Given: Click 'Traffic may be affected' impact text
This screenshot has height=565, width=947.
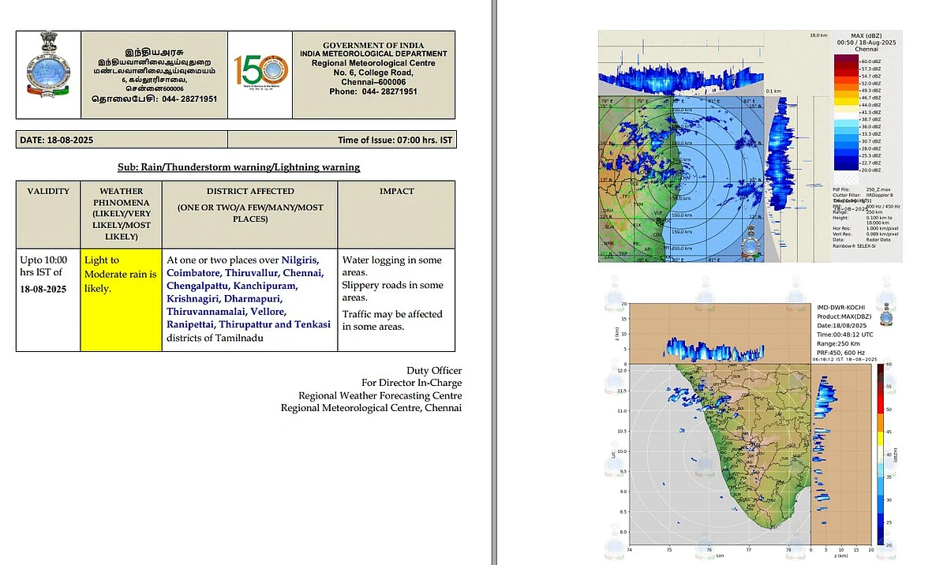Looking at the screenshot, I should pos(392,314).
